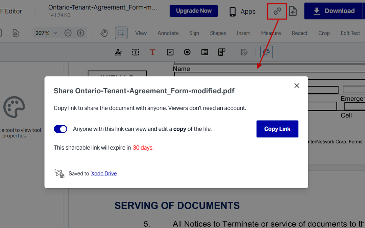This screenshot has height=228, width=365.
Task: Toggle the style palette panel icon
Action: (x=267, y=52)
